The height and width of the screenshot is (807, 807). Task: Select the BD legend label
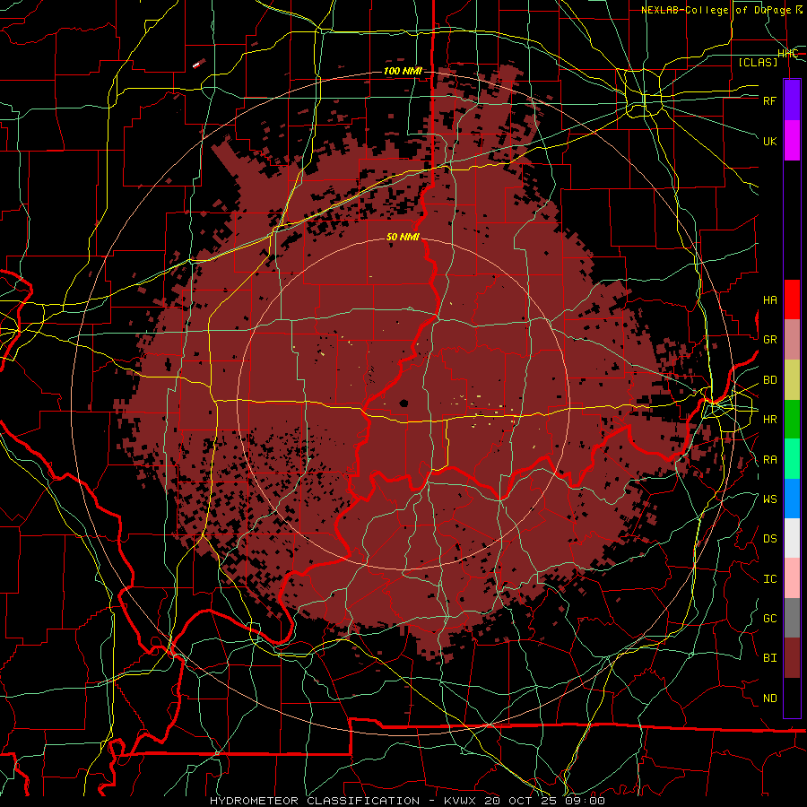coord(770,380)
